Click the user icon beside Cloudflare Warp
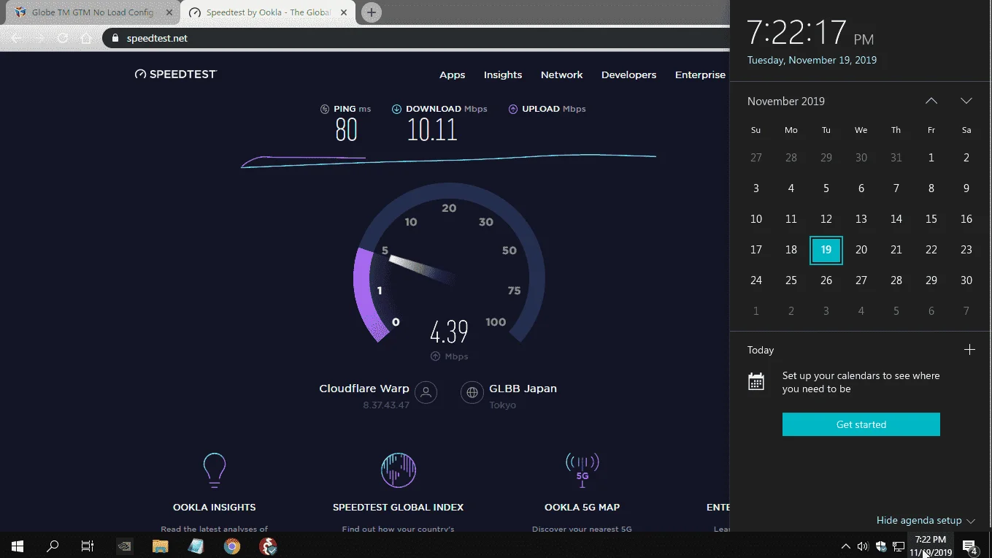Image resolution: width=992 pixels, height=558 pixels. 426,392
